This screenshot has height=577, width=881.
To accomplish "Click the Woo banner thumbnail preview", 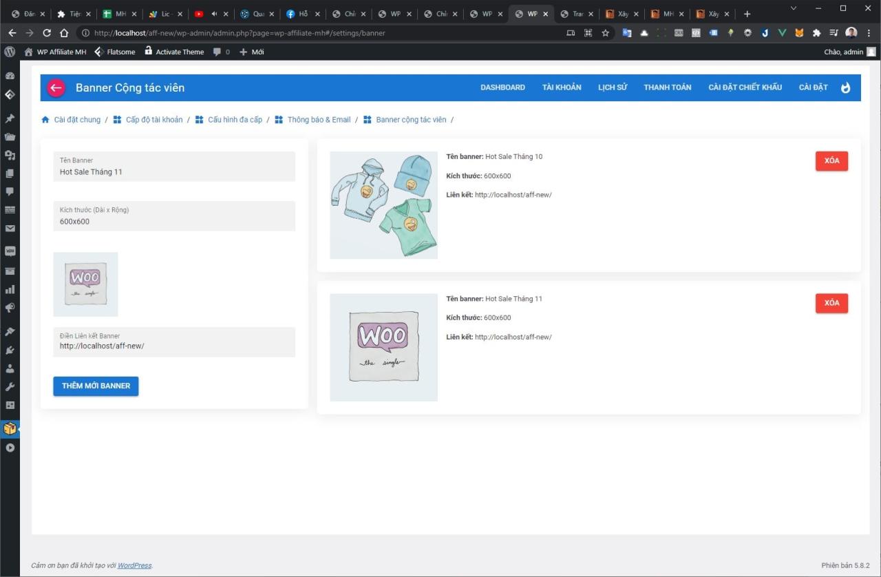I will (85, 284).
